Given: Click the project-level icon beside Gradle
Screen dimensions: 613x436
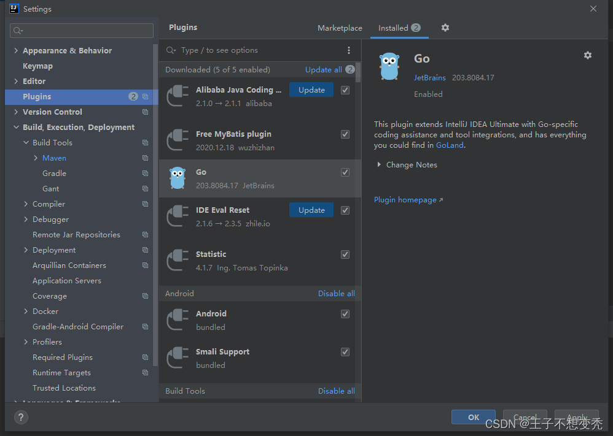Looking at the screenshot, I should [x=146, y=174].
